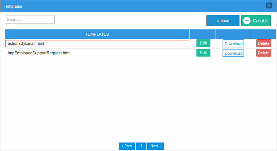
Task: Click the blank header above the Download buttons
Action: coord(233,34)
